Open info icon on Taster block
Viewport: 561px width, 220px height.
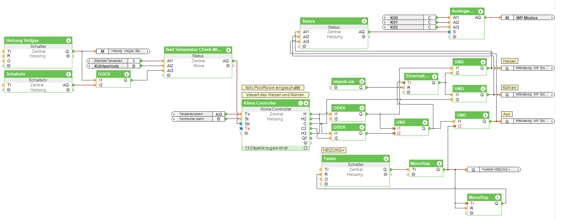(x=386, y=158)
